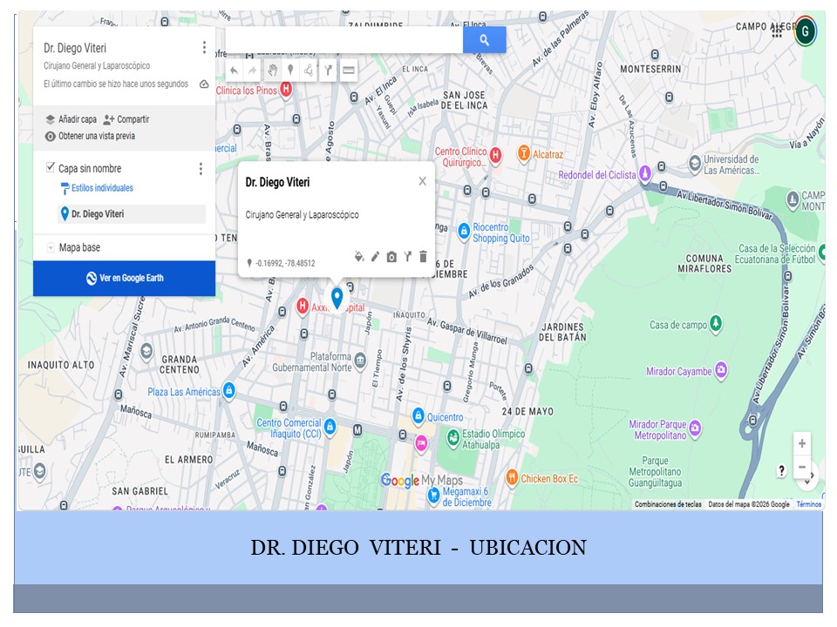Add image with the camera icon

point(391,257)
